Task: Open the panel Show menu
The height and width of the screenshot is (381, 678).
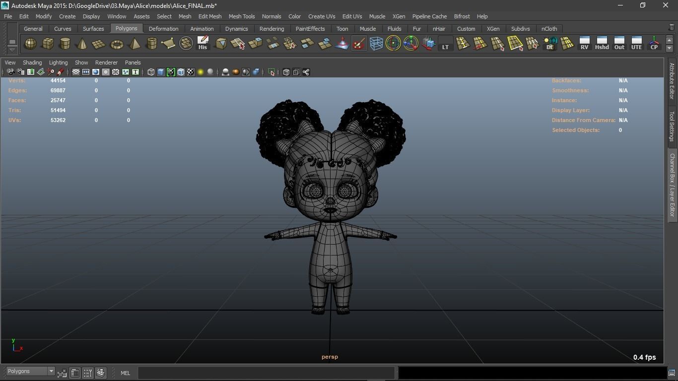Action: pos(81,63)
